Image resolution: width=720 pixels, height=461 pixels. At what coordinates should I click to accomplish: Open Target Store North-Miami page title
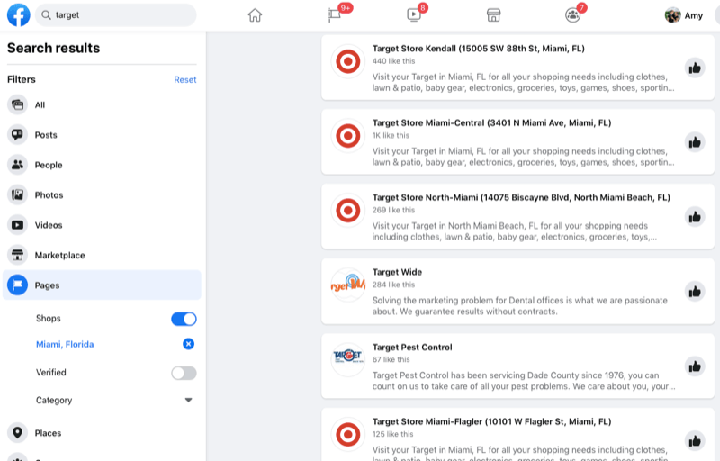(521, 197)
